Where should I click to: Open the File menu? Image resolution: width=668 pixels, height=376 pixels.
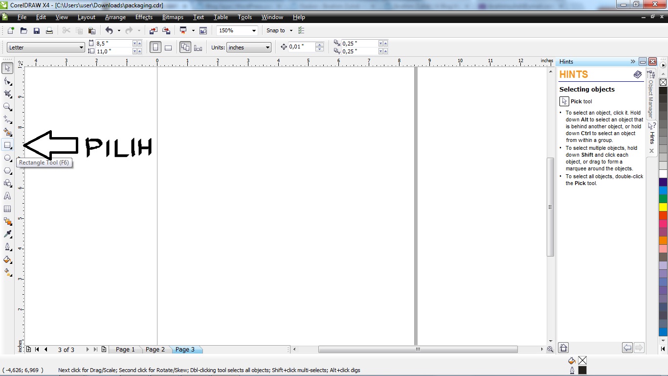coord(22,17)
